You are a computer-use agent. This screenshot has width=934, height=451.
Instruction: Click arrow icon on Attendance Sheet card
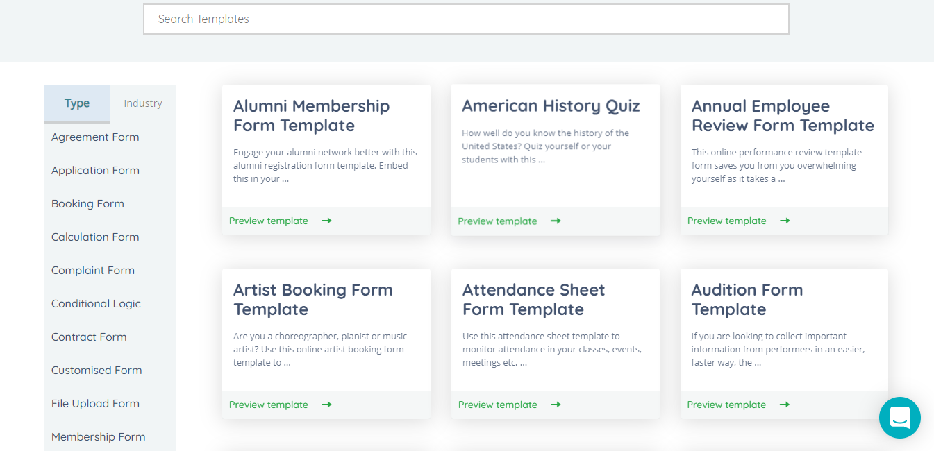pos(556,405)
